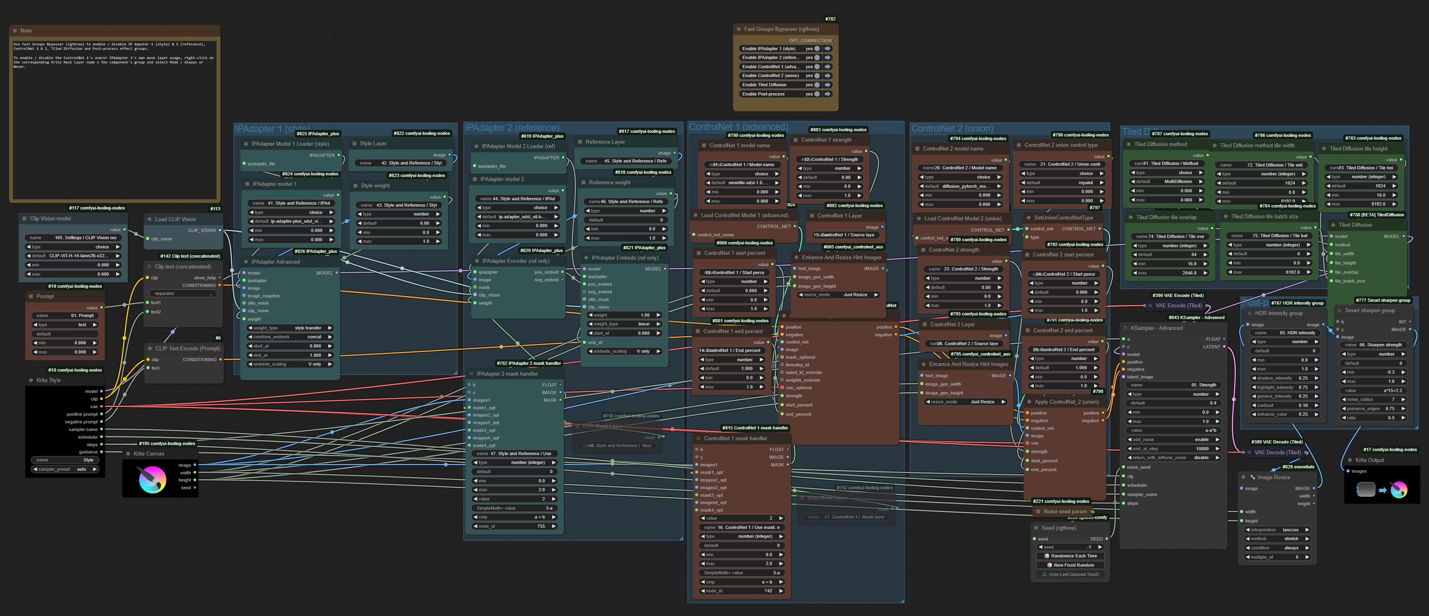Toggle Enable IPAdapter 1 (style) switch

(x=817, y=49)
